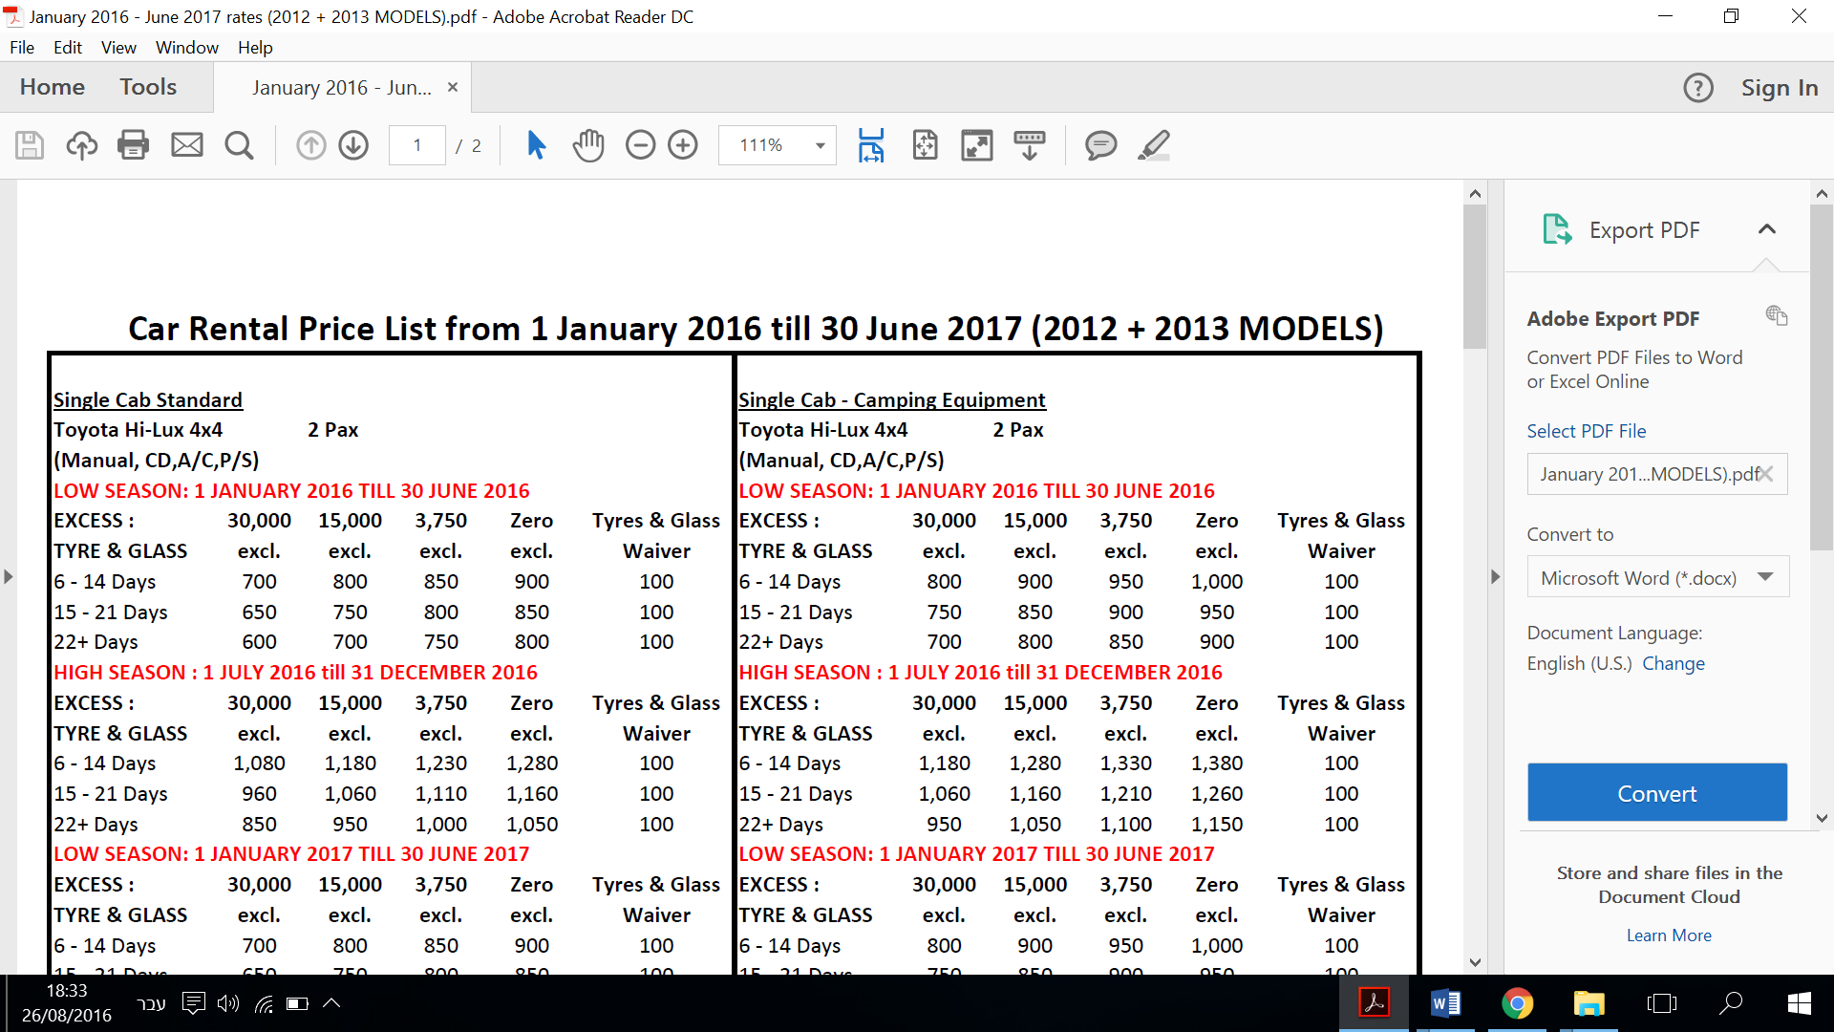Activate the Hand pan tool
This screenshot has width=1834, height=1032.
point(588,145)
